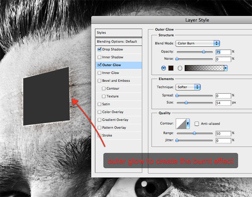Click the dark brown glow color swatch
Image resolution: width=252 pixels, height=197 pixels.
point(171,68)
